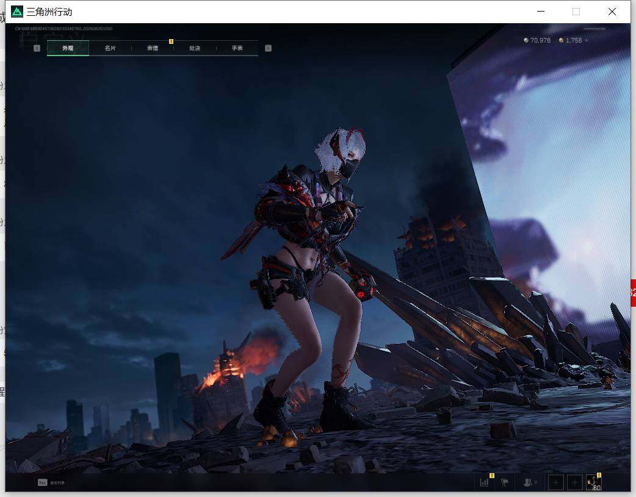
Task: Click the UID text at top left
Action: [63, 29]
